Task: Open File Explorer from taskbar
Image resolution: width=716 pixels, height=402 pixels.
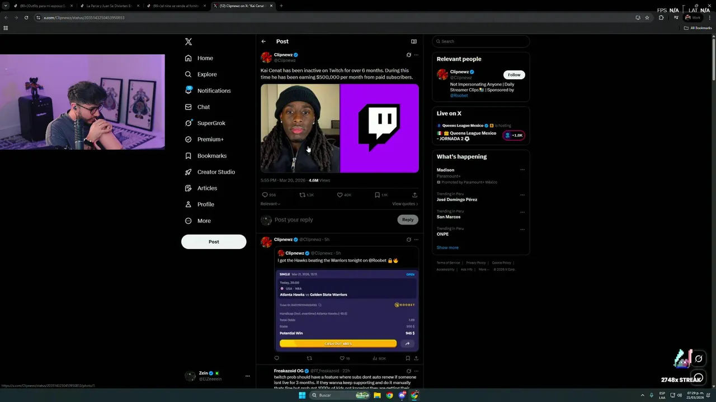Action: tap(378, 395)
